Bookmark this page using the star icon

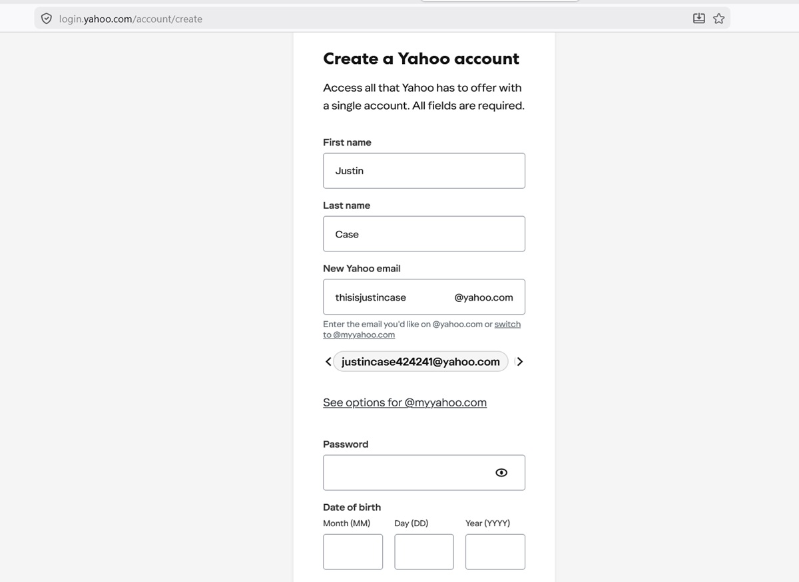pos(718,18)
